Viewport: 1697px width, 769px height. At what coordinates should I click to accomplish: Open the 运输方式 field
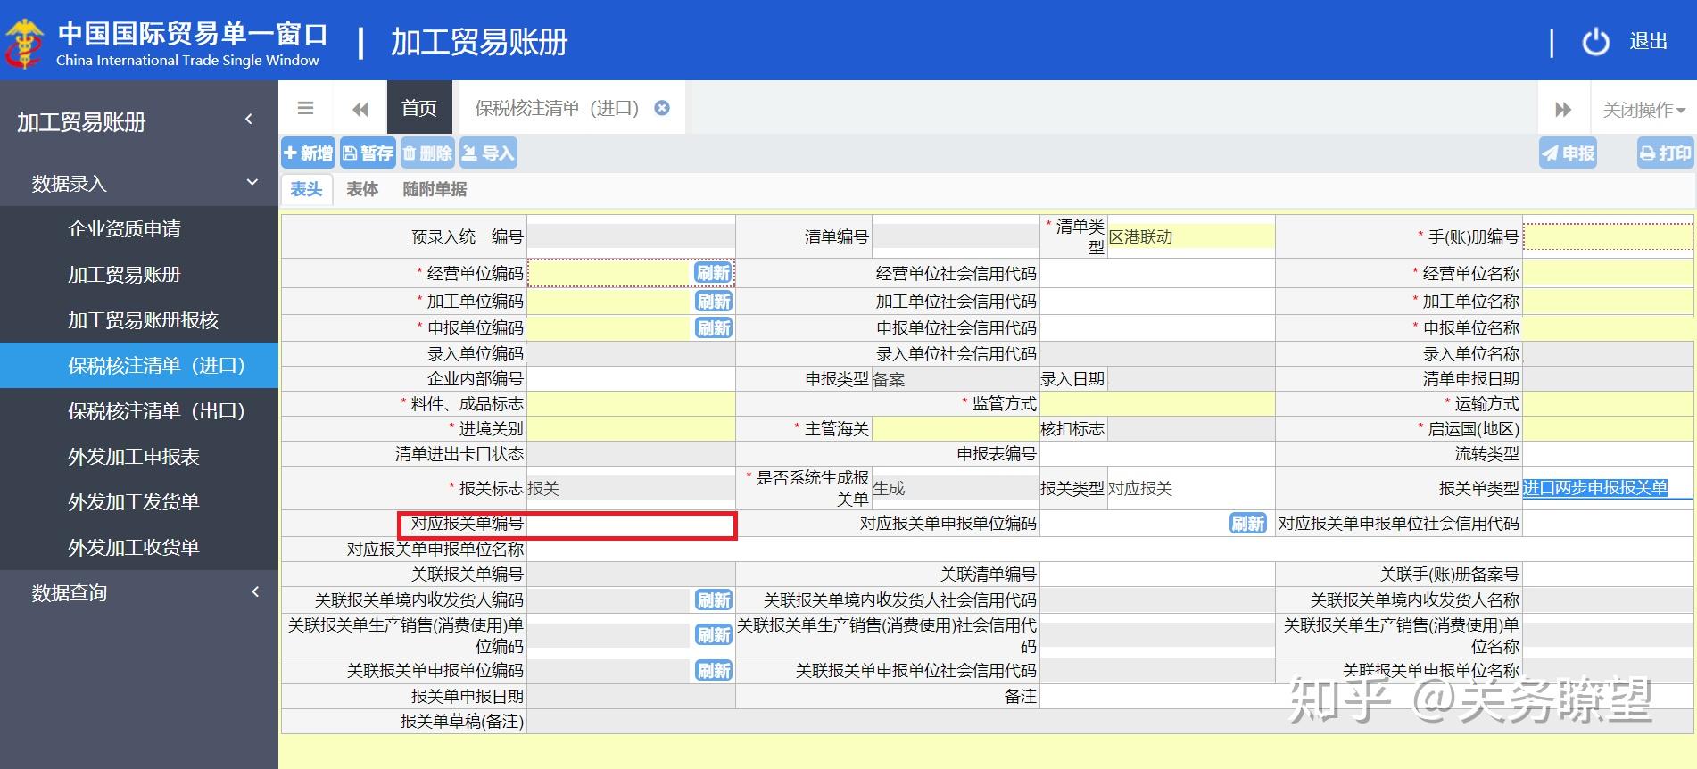tap(1608, 403)
